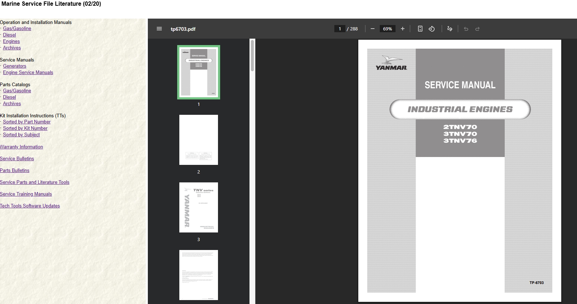
Task: Open the Engines link
Action: coord(11,41)
